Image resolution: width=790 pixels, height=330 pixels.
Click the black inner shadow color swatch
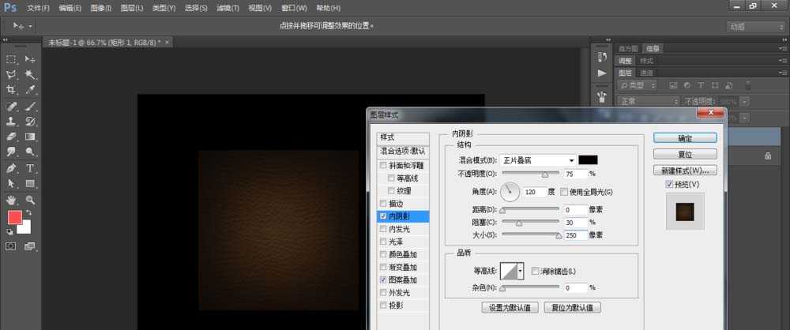point(588,160)
